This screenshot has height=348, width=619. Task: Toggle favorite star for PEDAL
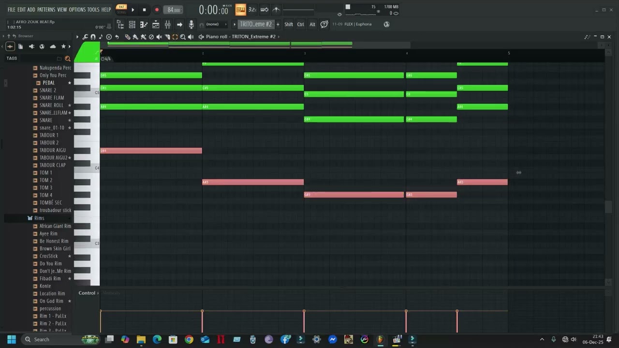(70, 83)
